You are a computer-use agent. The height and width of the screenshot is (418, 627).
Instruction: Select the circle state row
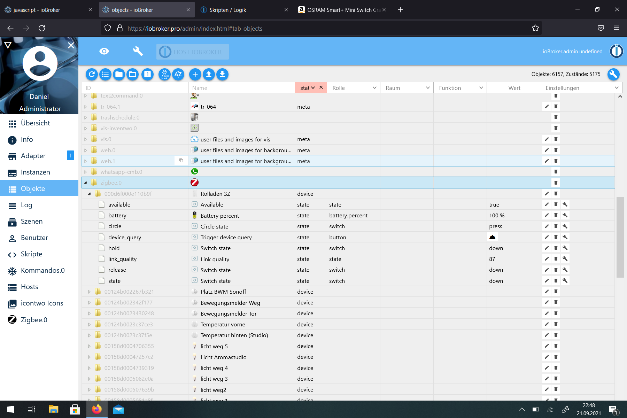[x=348, y=226]
